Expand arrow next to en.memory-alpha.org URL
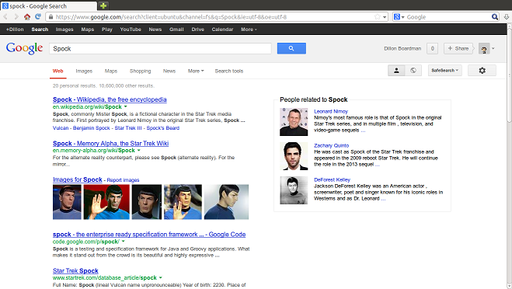This screenshot has height=289, width=512. point(139,151)
